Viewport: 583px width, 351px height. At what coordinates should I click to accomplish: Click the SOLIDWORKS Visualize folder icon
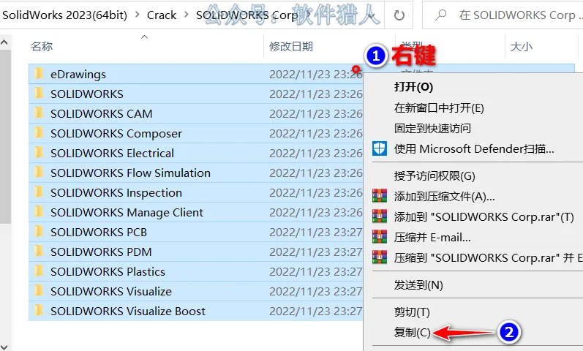tap(39, 290)
